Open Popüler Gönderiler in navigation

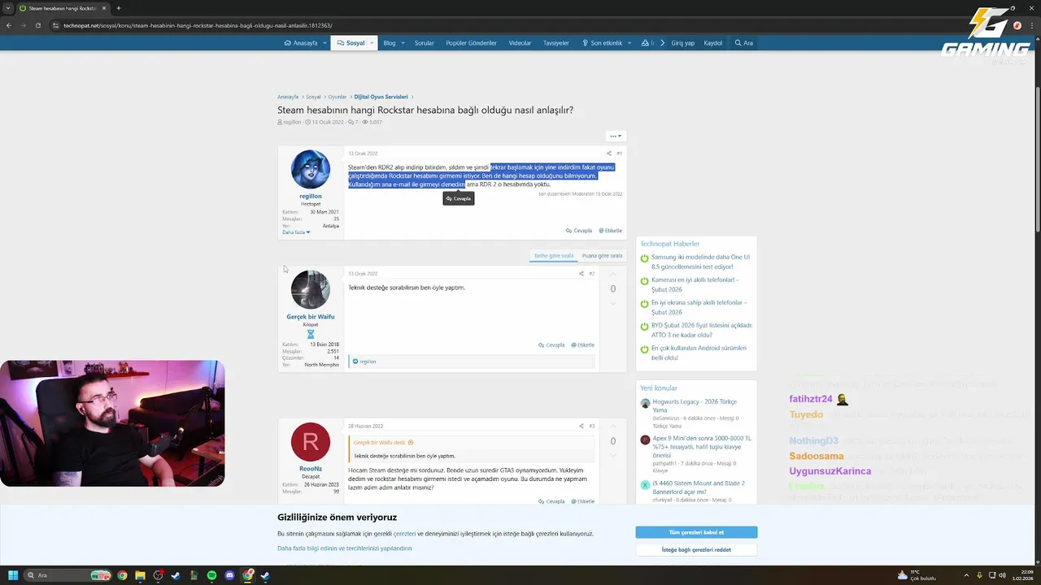pos(471,43)
